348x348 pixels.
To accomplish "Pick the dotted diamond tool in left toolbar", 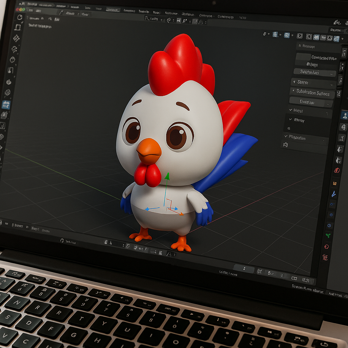I will point(16,38).
